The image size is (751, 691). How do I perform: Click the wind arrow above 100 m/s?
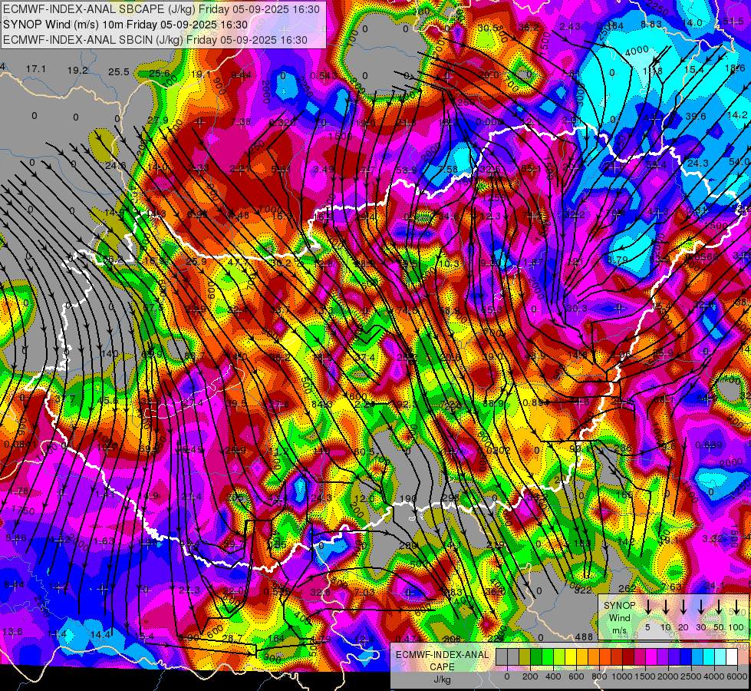(736, 607)
